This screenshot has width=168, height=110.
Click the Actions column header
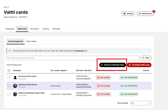[x=146, y=70]
